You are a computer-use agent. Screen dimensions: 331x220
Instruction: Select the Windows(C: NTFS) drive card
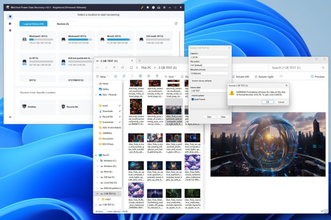pos(38,39)
